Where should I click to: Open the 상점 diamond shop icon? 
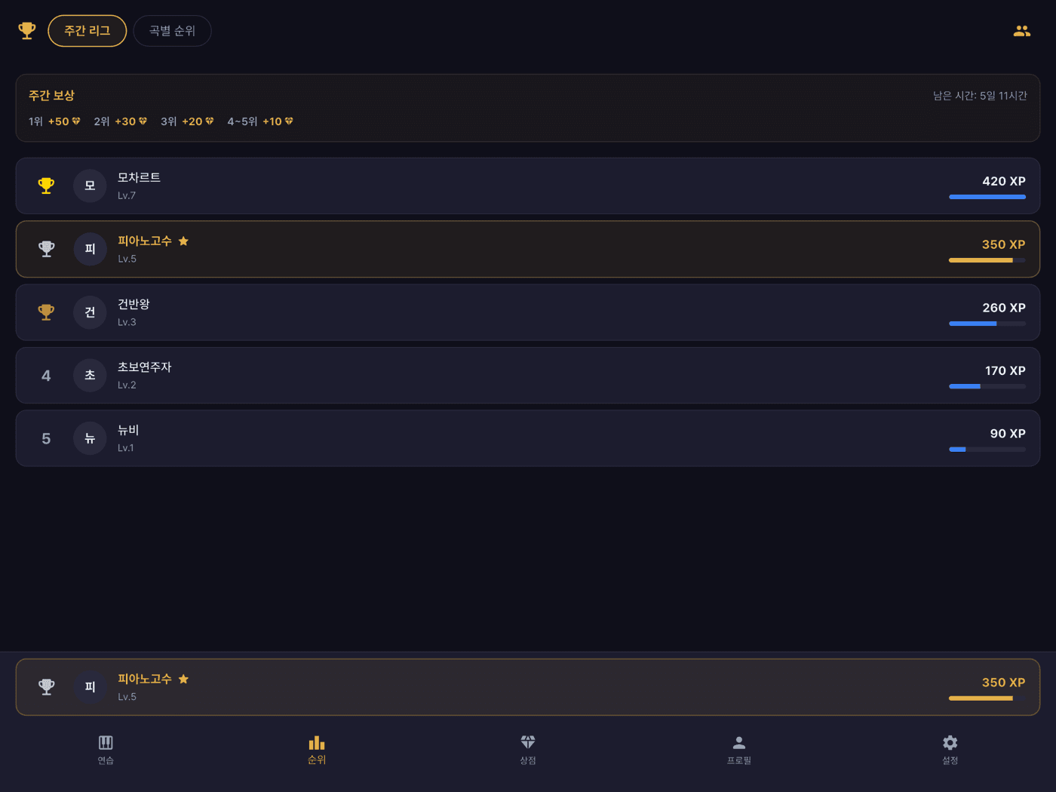[x=528, y=742]
